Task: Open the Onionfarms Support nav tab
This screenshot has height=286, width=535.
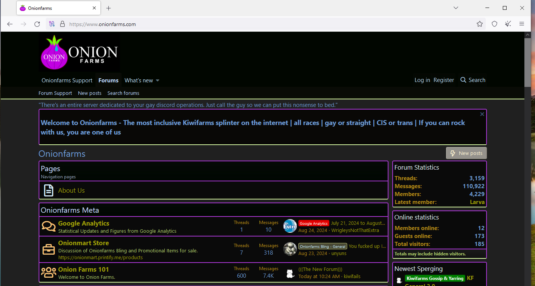Action: pos(67,80)
